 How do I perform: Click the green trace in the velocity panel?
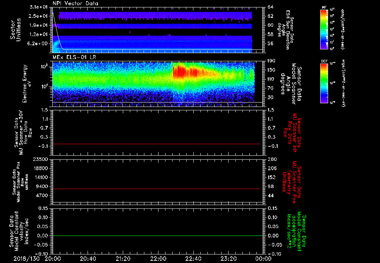click(x=157, y=236)
